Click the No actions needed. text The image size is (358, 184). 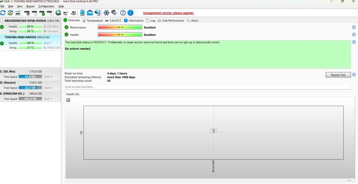tap(78, 49)
